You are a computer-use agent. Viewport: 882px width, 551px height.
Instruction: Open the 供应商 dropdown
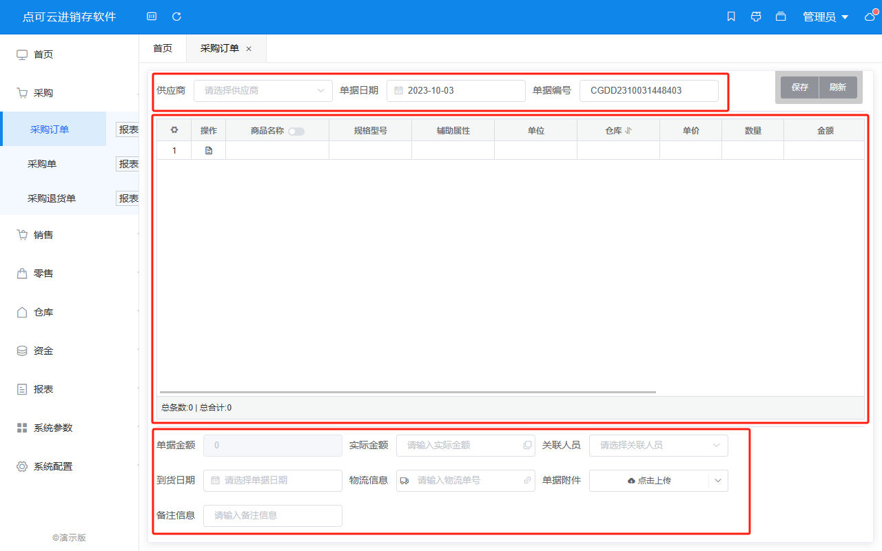point(263,90)
